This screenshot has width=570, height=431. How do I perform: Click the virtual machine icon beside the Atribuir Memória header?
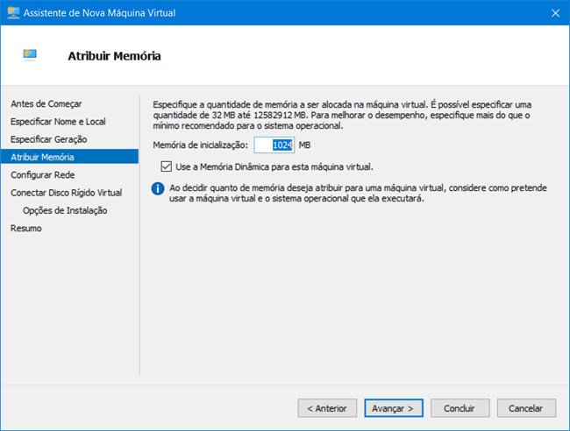pos(31,55)
